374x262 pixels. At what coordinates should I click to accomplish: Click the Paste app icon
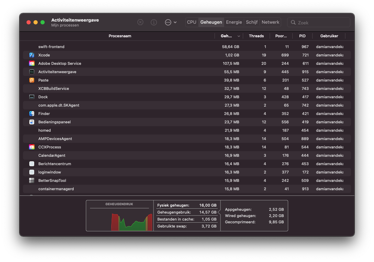pos(32,80)
